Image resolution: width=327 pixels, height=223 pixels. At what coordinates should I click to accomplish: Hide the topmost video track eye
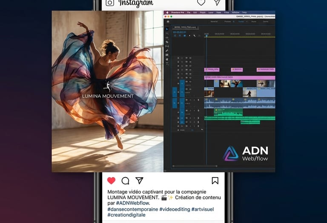click(x=190, y=58)
